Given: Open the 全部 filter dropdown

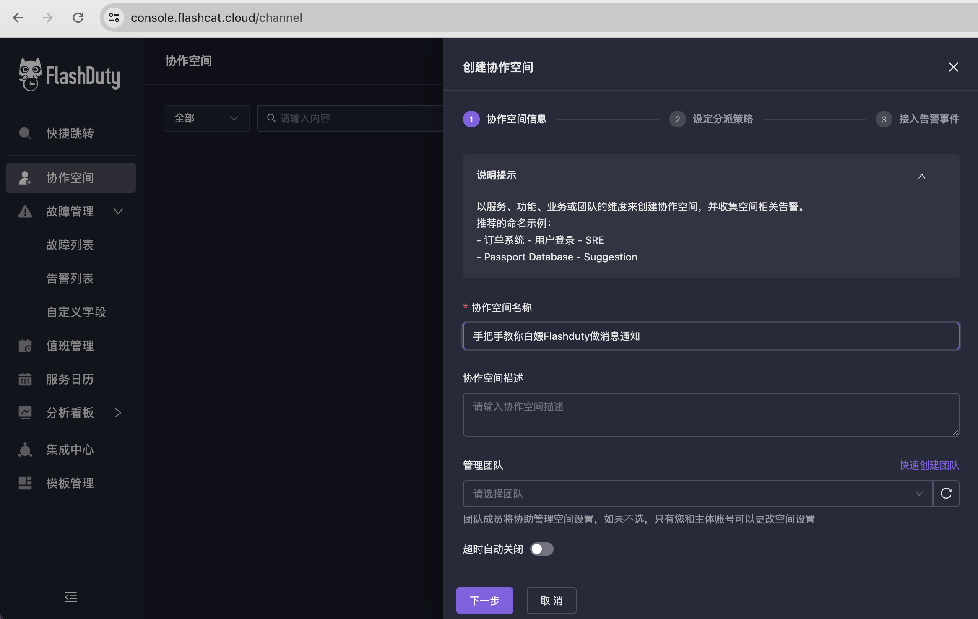Looking at the screenshot, I should [x=206, y=118].
